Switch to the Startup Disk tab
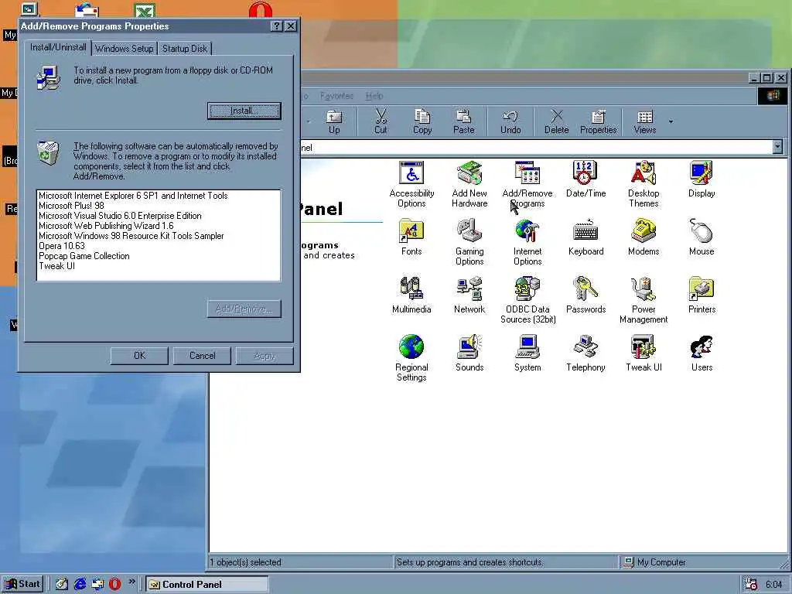792x594 pixels. coord(184,49)
